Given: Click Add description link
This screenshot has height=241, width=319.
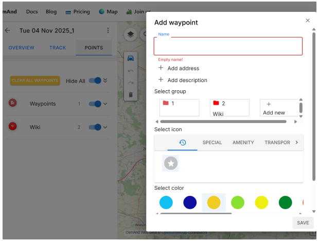Looking at the screenshot, I should [x=187, y=80].
